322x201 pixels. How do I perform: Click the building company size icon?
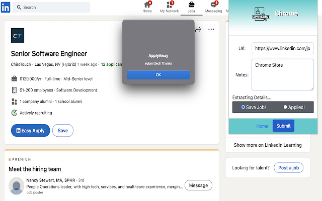tap(14, 90)
